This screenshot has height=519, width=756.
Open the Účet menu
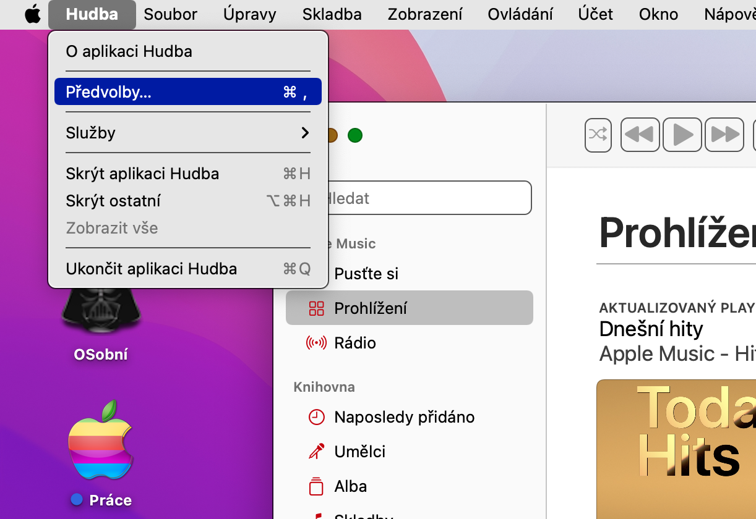pos(596,14)
